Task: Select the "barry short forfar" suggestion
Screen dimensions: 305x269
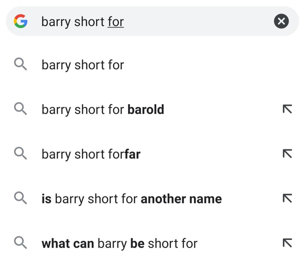Action: click(91, 154)
